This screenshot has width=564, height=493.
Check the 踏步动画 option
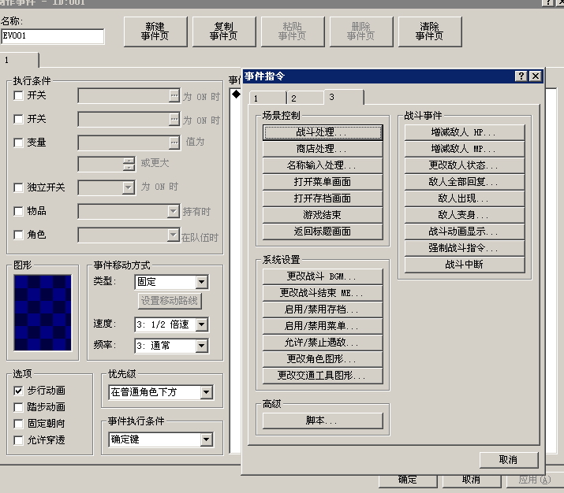pos(18,407)
